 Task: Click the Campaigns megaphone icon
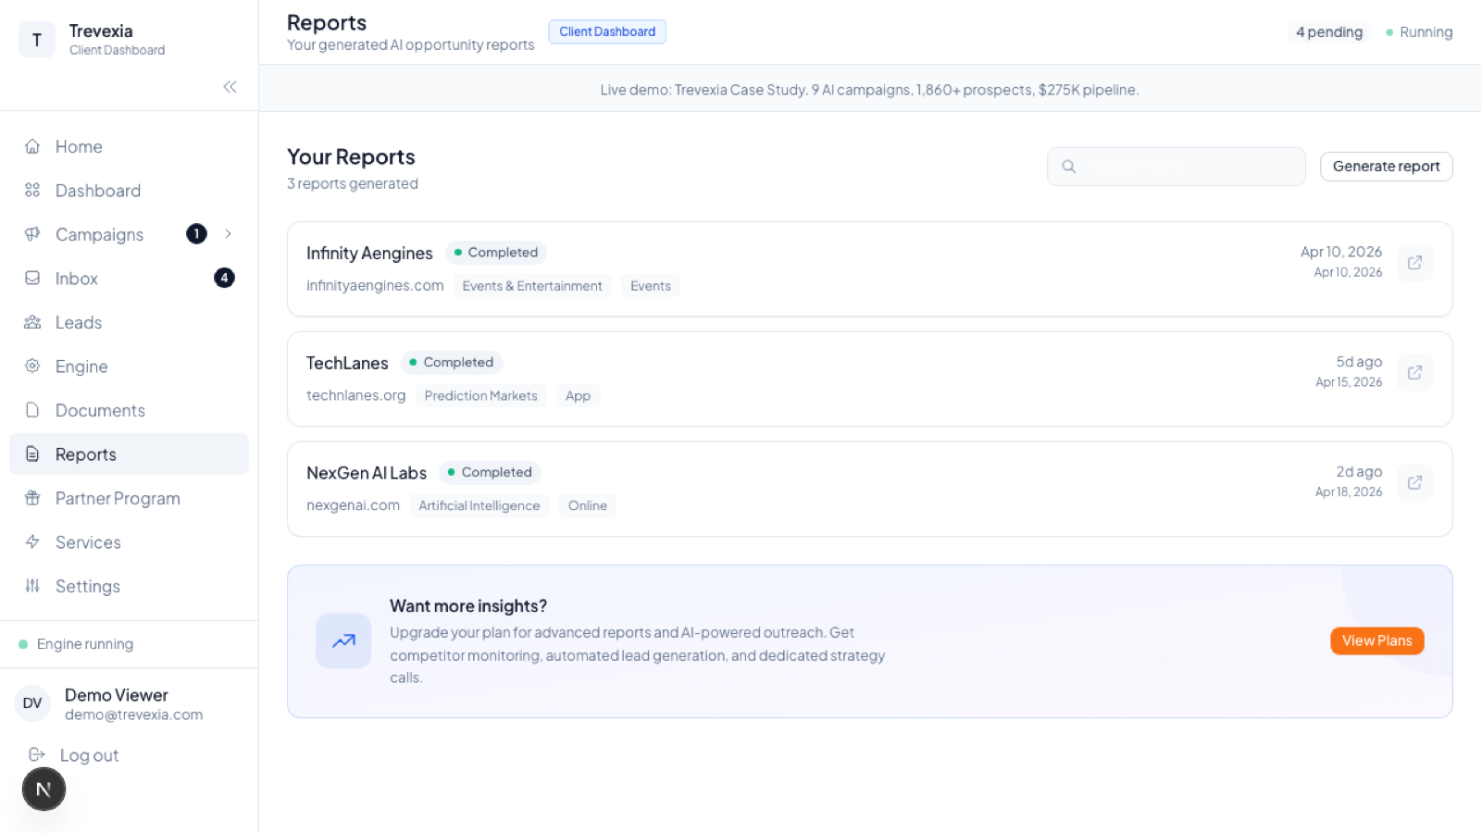[32, 234]
